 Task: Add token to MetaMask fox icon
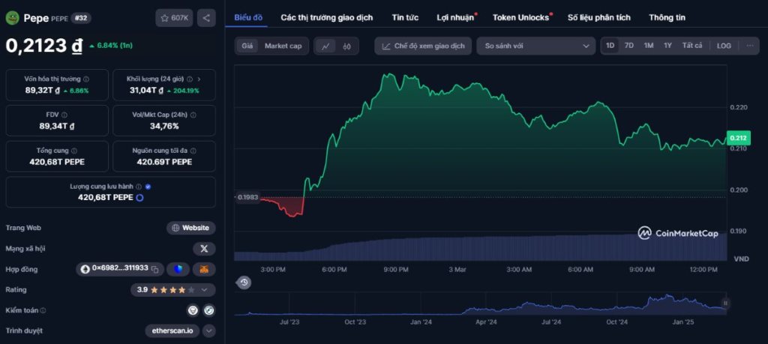204,269
